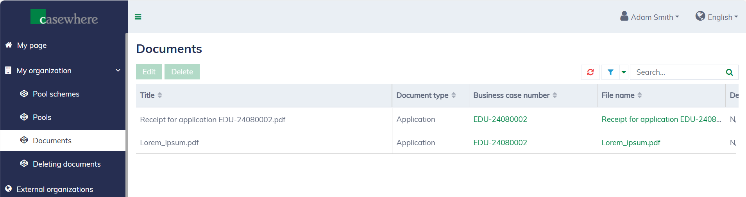The image size is (746, 197).
Task: Click the search magnifier icon
Action: (729, 72)
